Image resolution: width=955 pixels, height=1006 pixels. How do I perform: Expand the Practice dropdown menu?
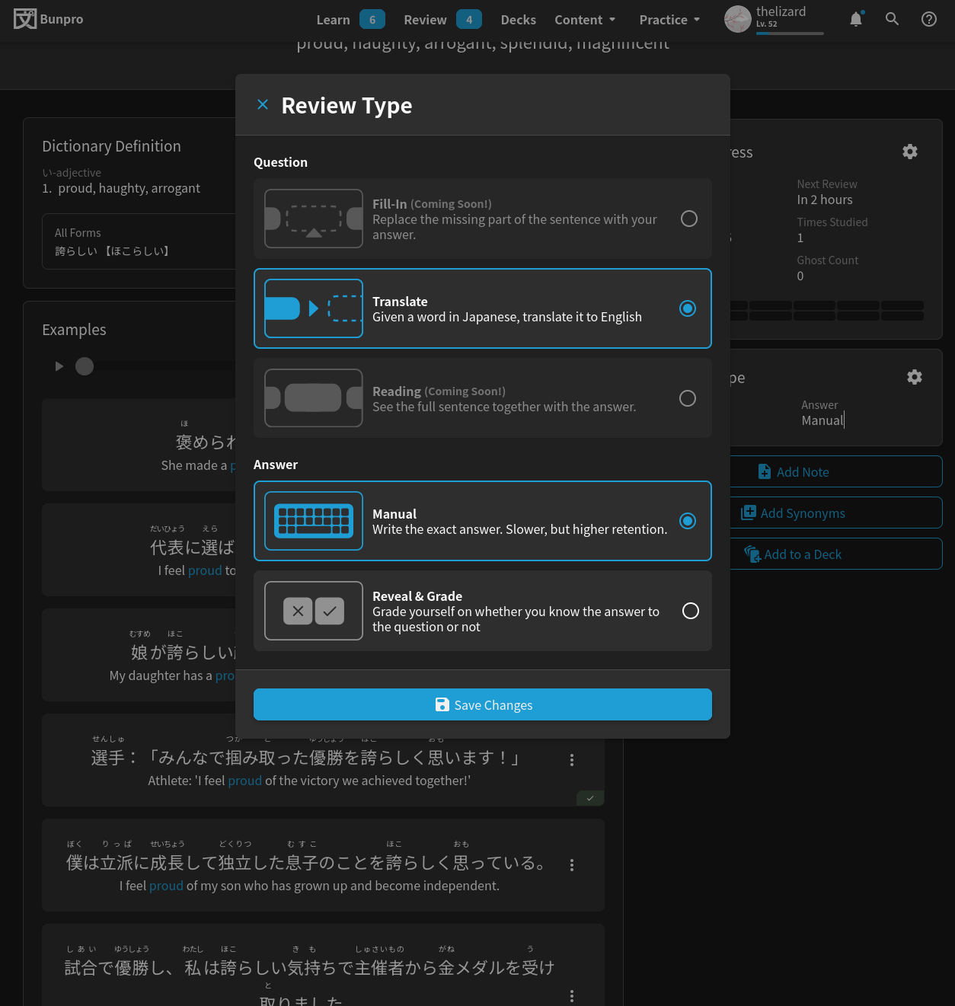(x=669, y=20)
